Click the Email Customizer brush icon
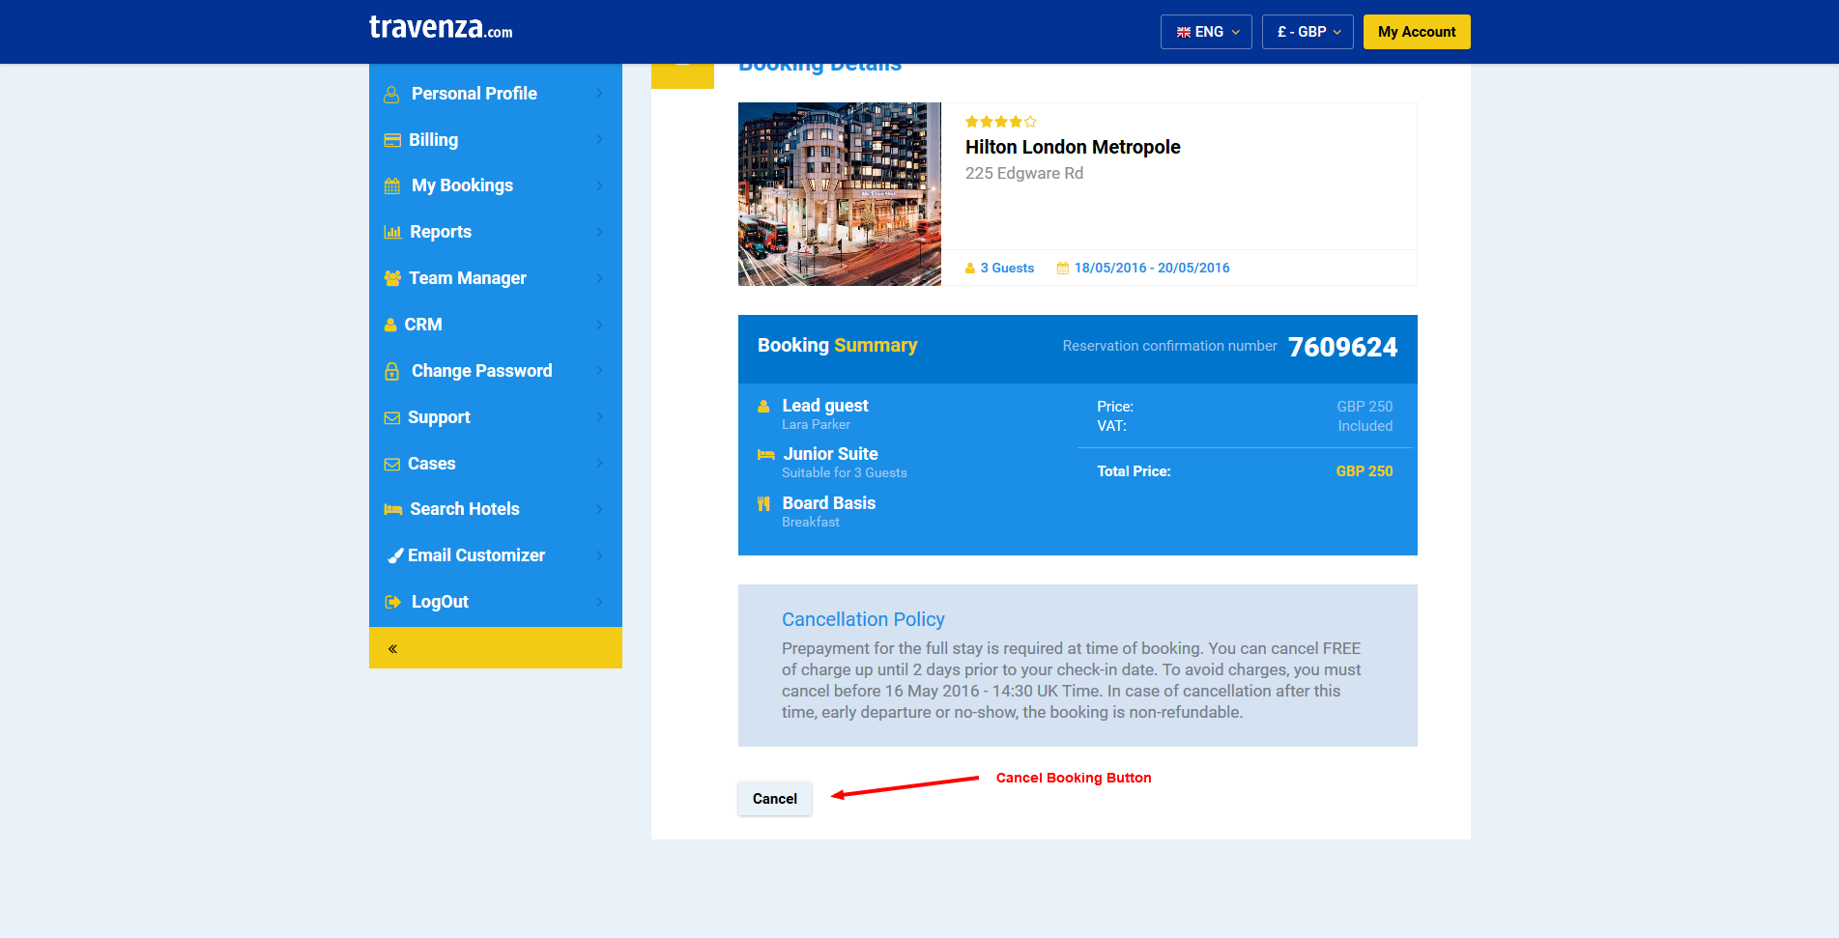Screen dimensions: 1839x938 395,555
